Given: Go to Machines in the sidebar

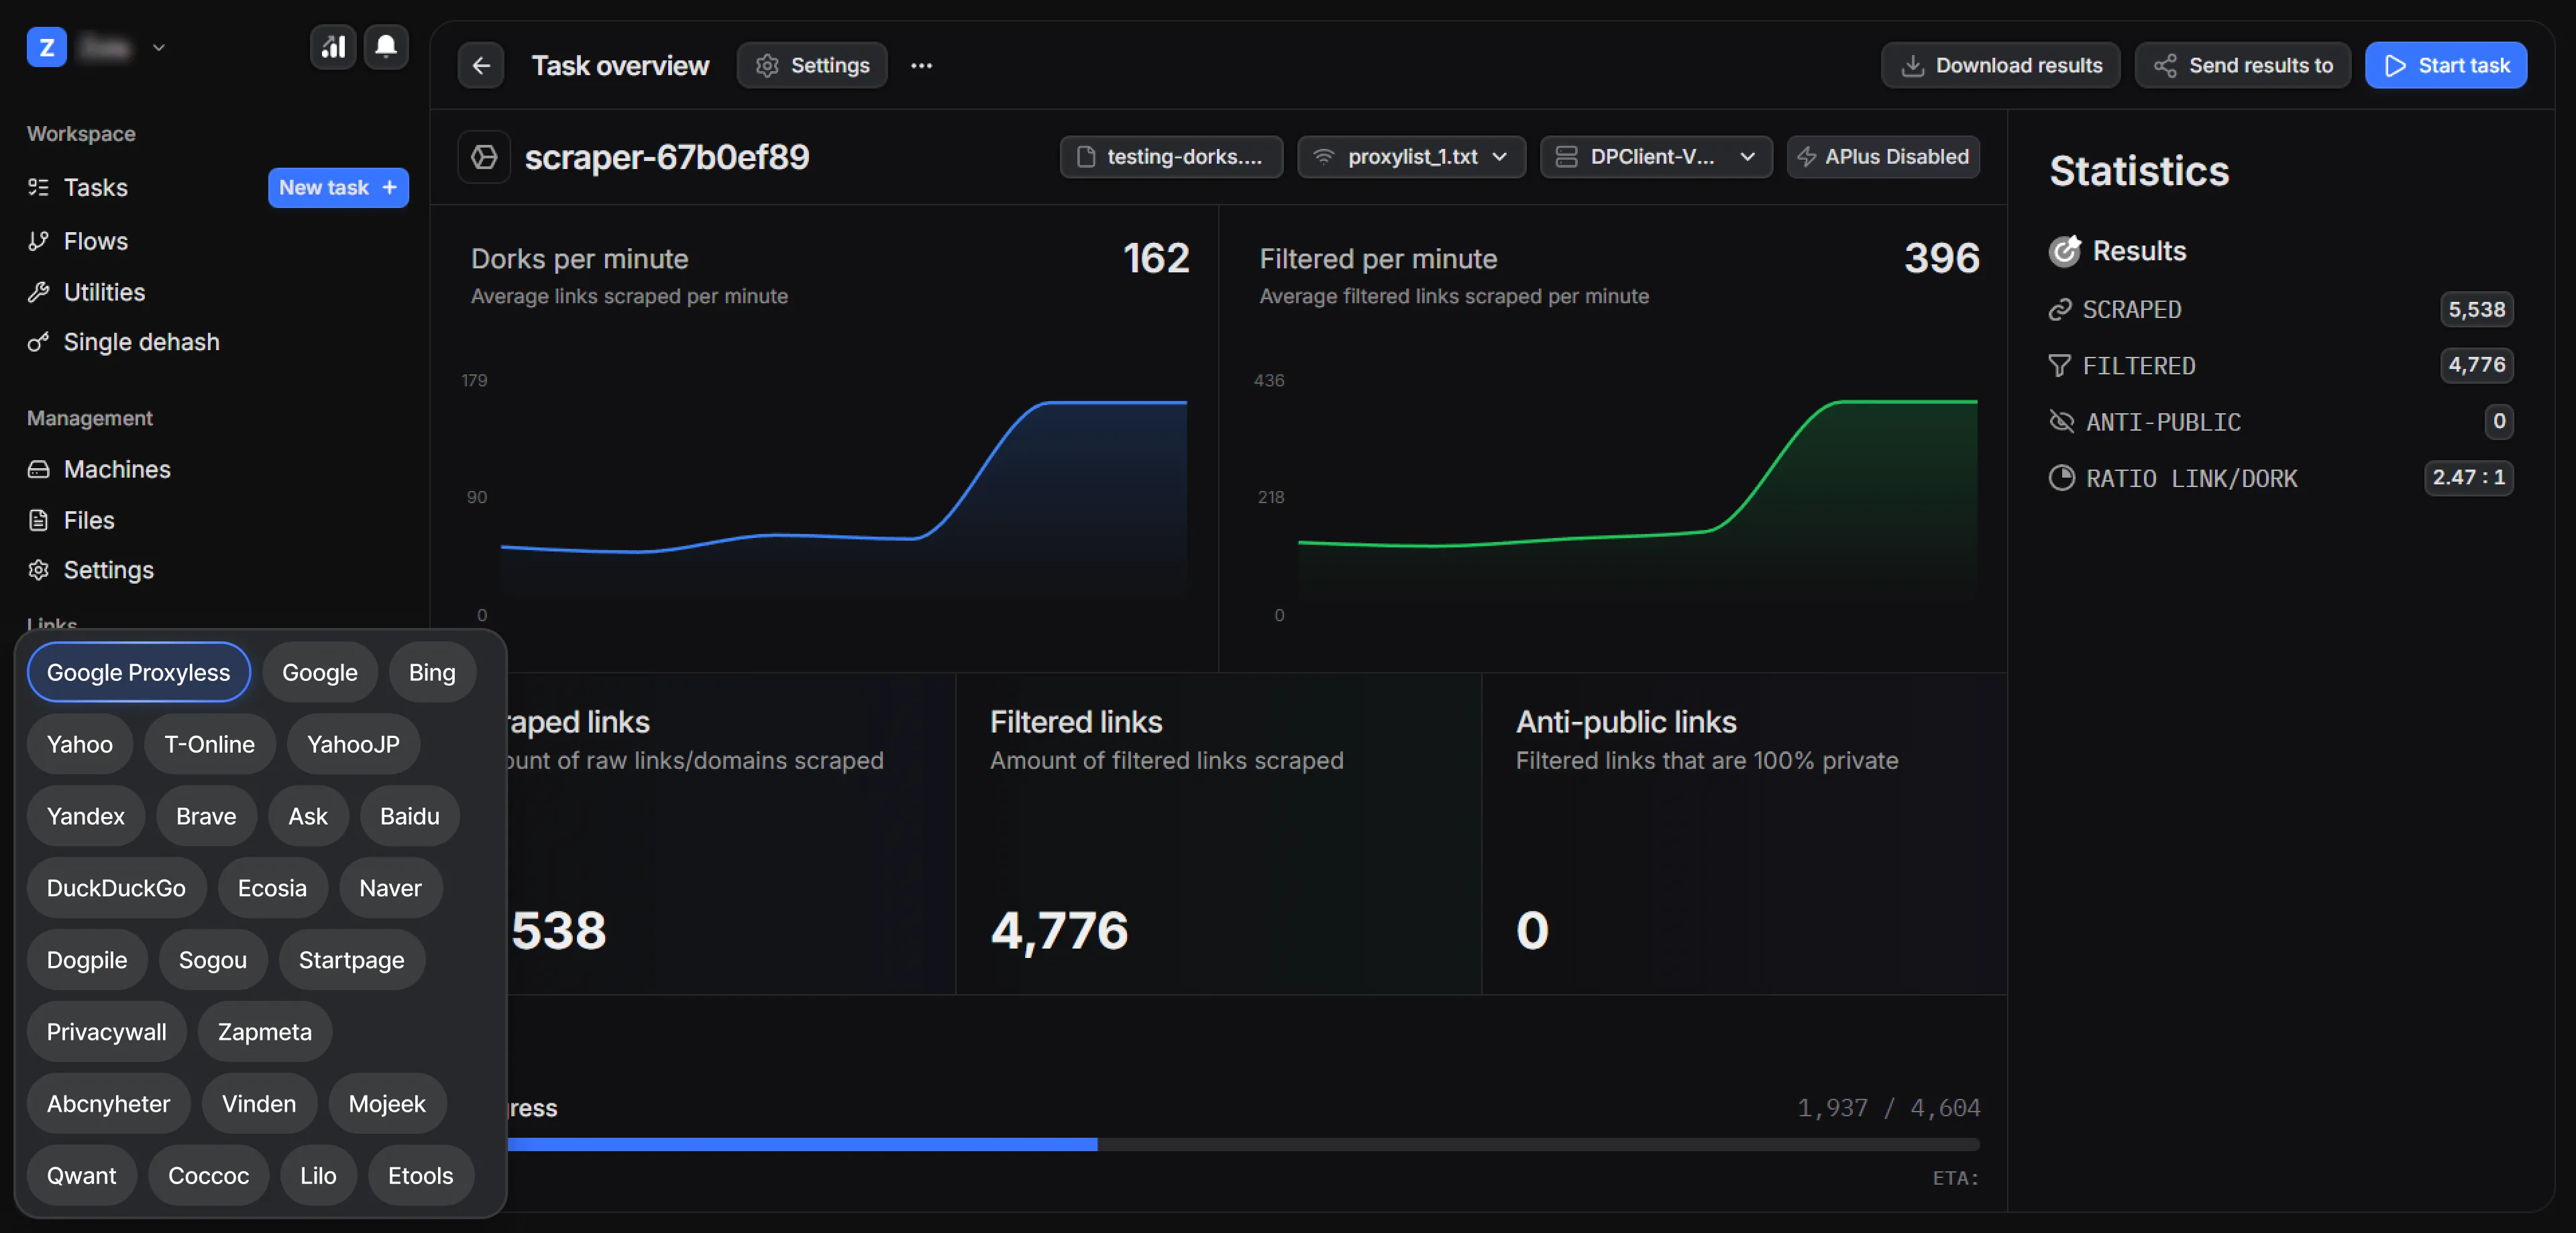Looking at the screenshot, I should coord(116,469).
